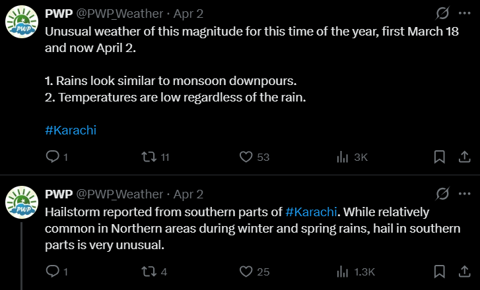View analytics of the 3K-views tweet
The image size is (480, 290).
click(x=343, y=157)
